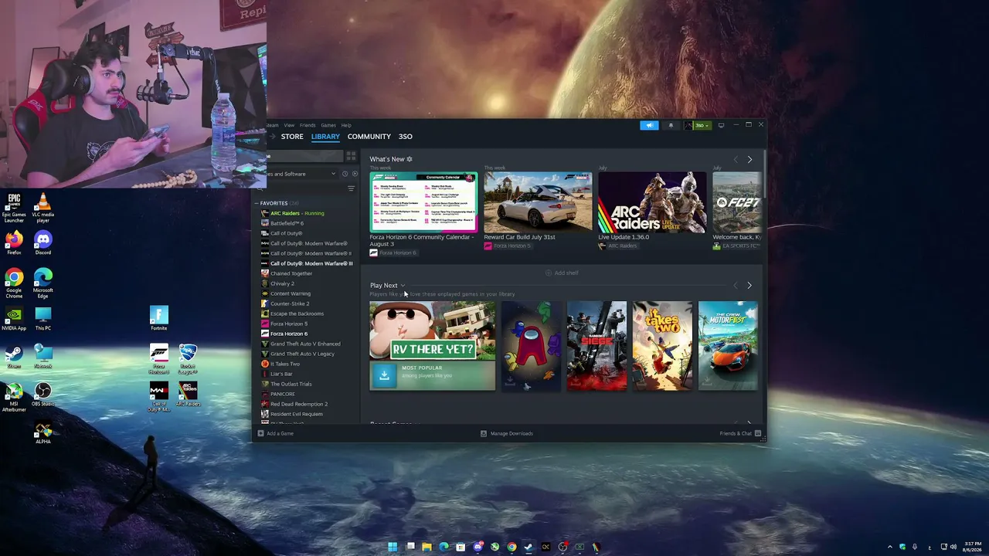989x556 pixels.
Task: Open the View menu
Action: point(289,125)
